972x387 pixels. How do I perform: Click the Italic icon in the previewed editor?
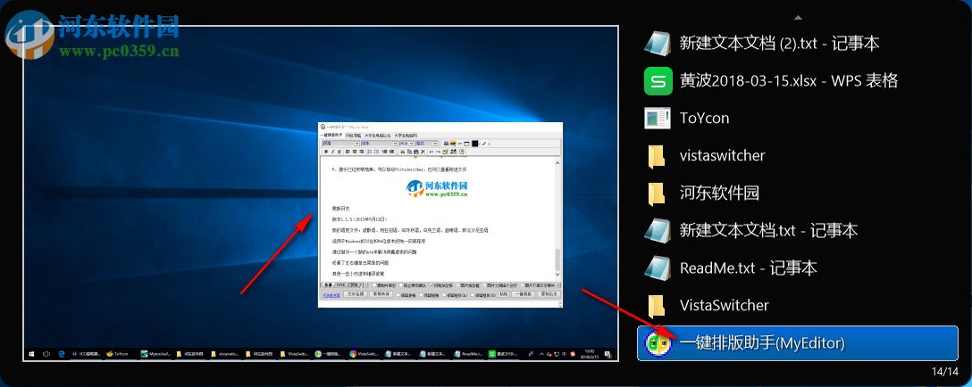(x=333, y=152)
